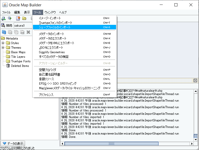The width and height of the screenshot is (199, 150).
Task: Select TruetypeフォントのIンポート menu item
Action: pos(75,23)
